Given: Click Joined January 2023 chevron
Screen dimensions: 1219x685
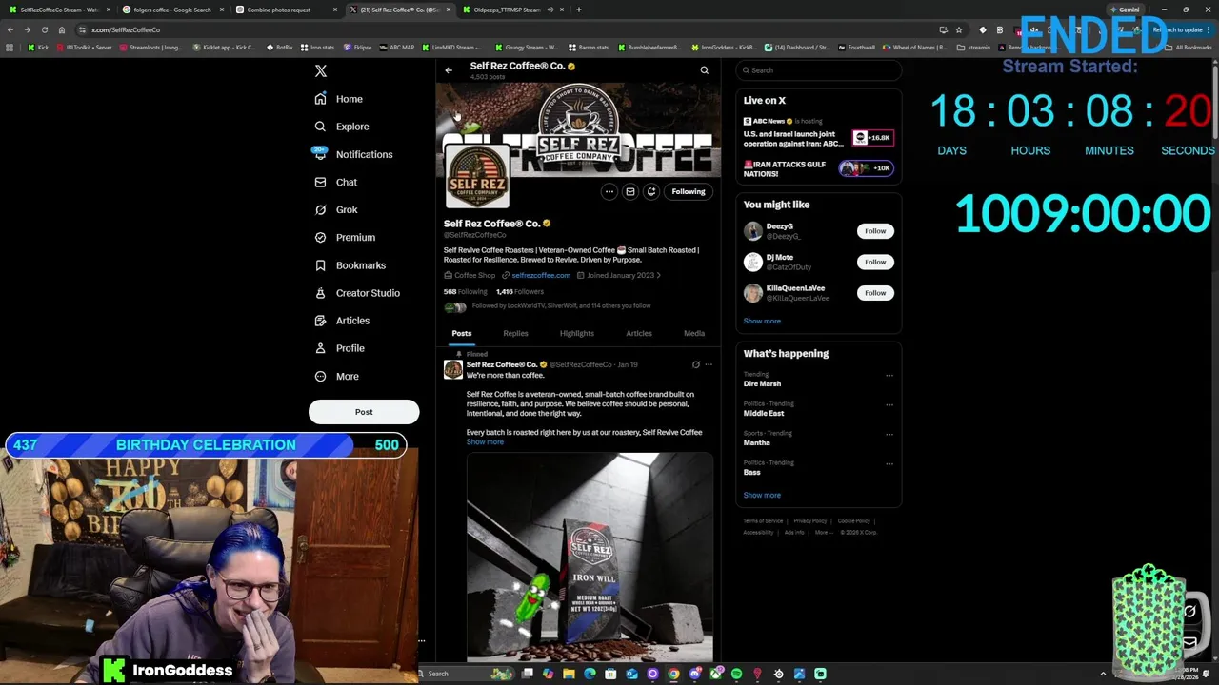Looking at the screenshot, I should click(658, 275).
